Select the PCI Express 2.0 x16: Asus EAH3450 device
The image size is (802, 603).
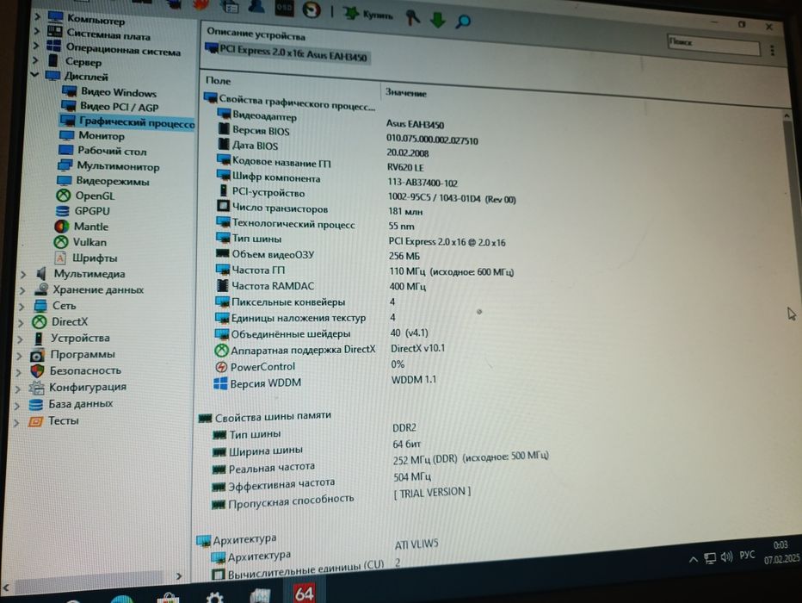287,53
